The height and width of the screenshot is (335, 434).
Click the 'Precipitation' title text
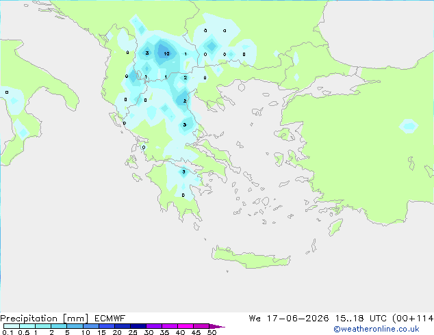pyautogui.click(x=29, y=319)
